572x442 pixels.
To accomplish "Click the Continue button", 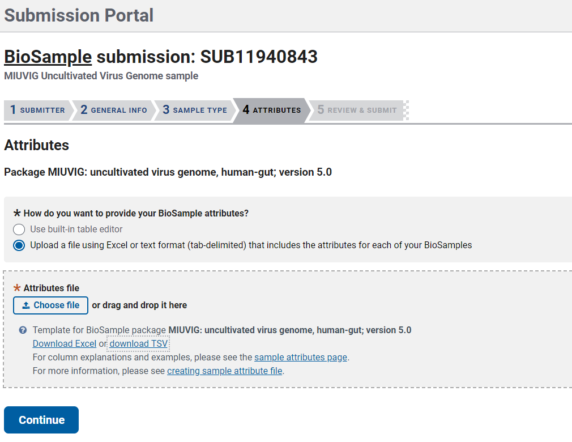I will pos(41,420).
